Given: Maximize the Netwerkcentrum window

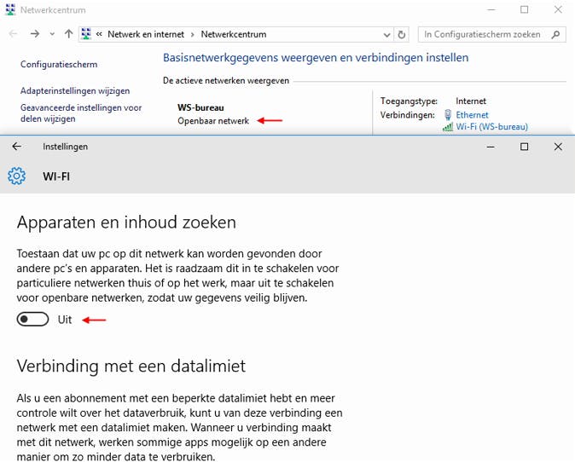Looking at the screenshot, I should (x=525, y=10).
